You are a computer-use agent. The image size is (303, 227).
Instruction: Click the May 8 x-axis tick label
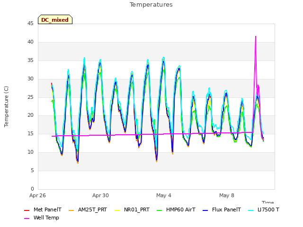click(x=227, y=195)
